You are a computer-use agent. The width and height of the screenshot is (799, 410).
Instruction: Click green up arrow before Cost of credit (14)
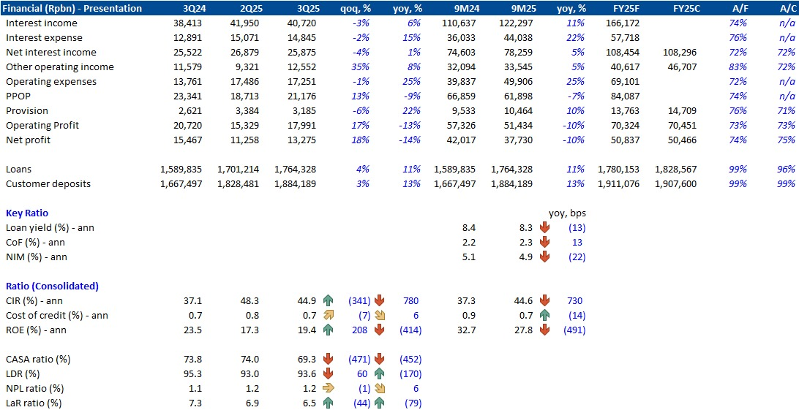click(x=544, y=315)
